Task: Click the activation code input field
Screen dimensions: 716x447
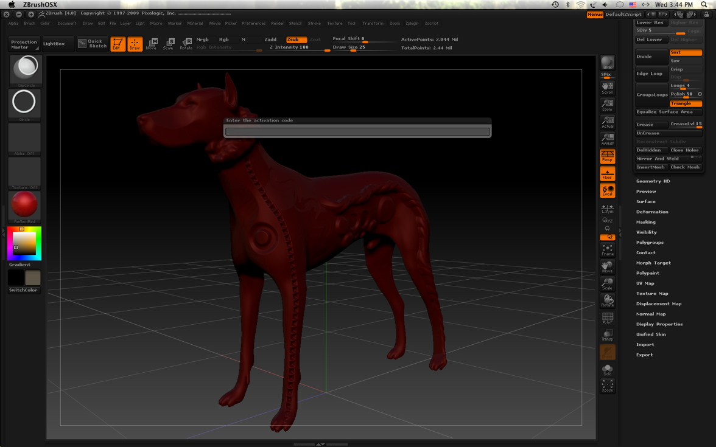Action: [357, 131]
